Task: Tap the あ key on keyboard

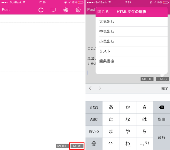Action: coord(111,107)
